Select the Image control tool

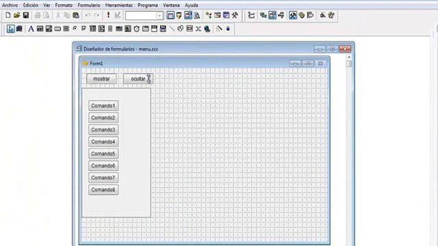[128, 29]
